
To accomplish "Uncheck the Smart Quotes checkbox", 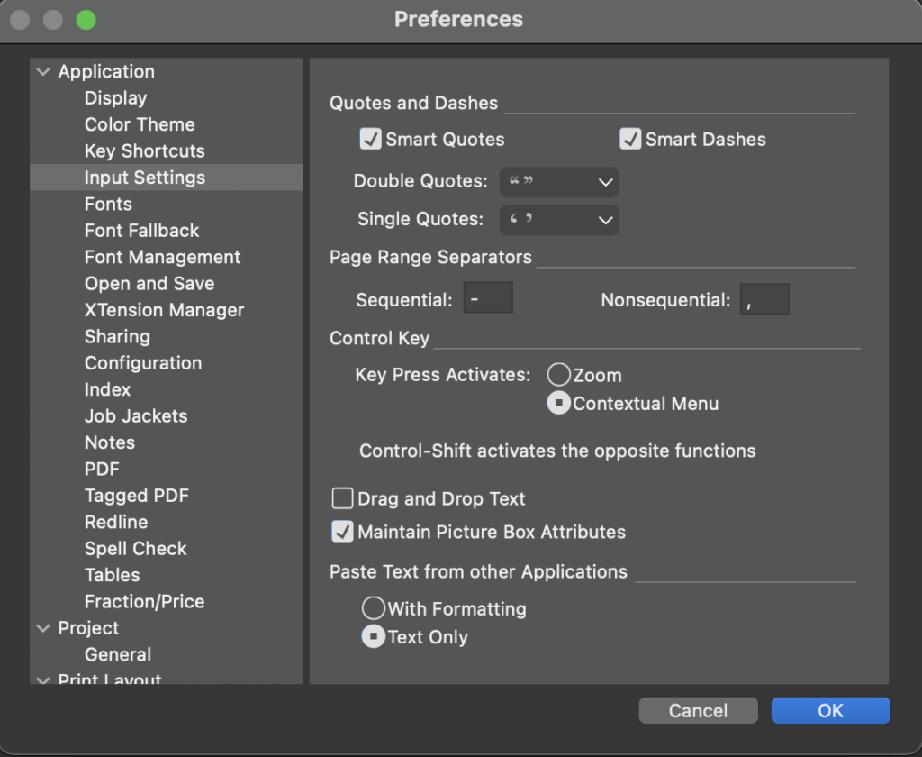I will point(370,140).
